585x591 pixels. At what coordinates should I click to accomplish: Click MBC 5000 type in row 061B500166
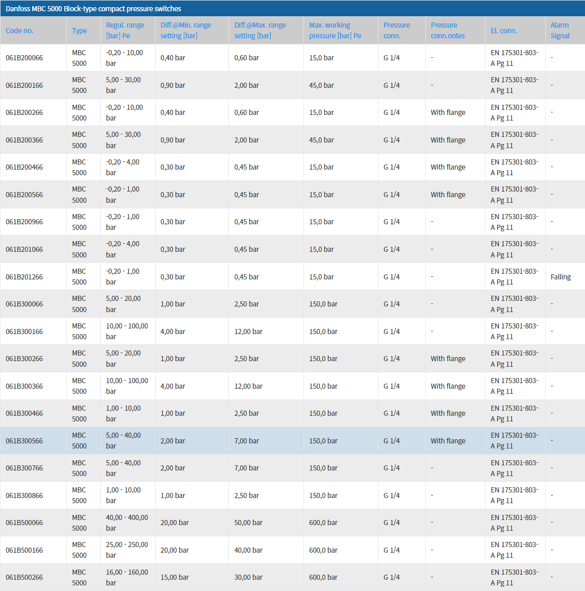pos(79,550)
